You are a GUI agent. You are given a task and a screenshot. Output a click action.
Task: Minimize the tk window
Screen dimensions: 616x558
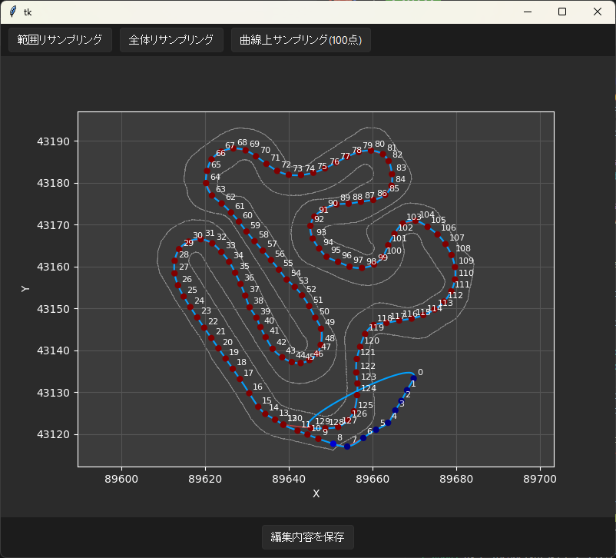click(x=528, y=12)
